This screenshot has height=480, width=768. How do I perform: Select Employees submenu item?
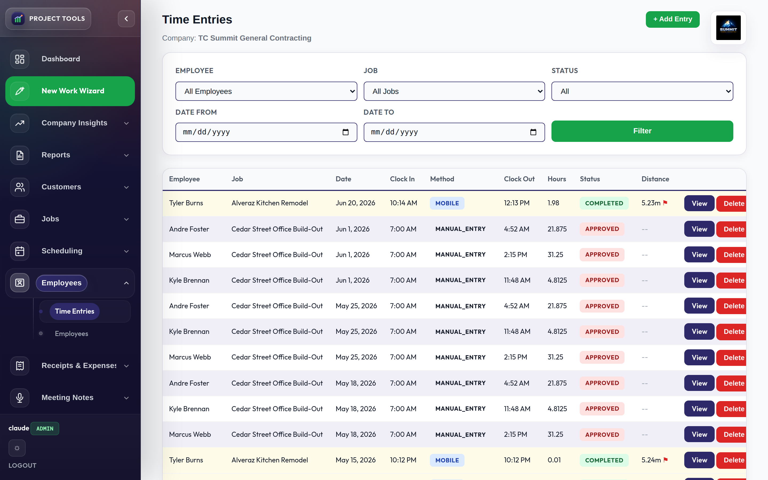(71, 334)
